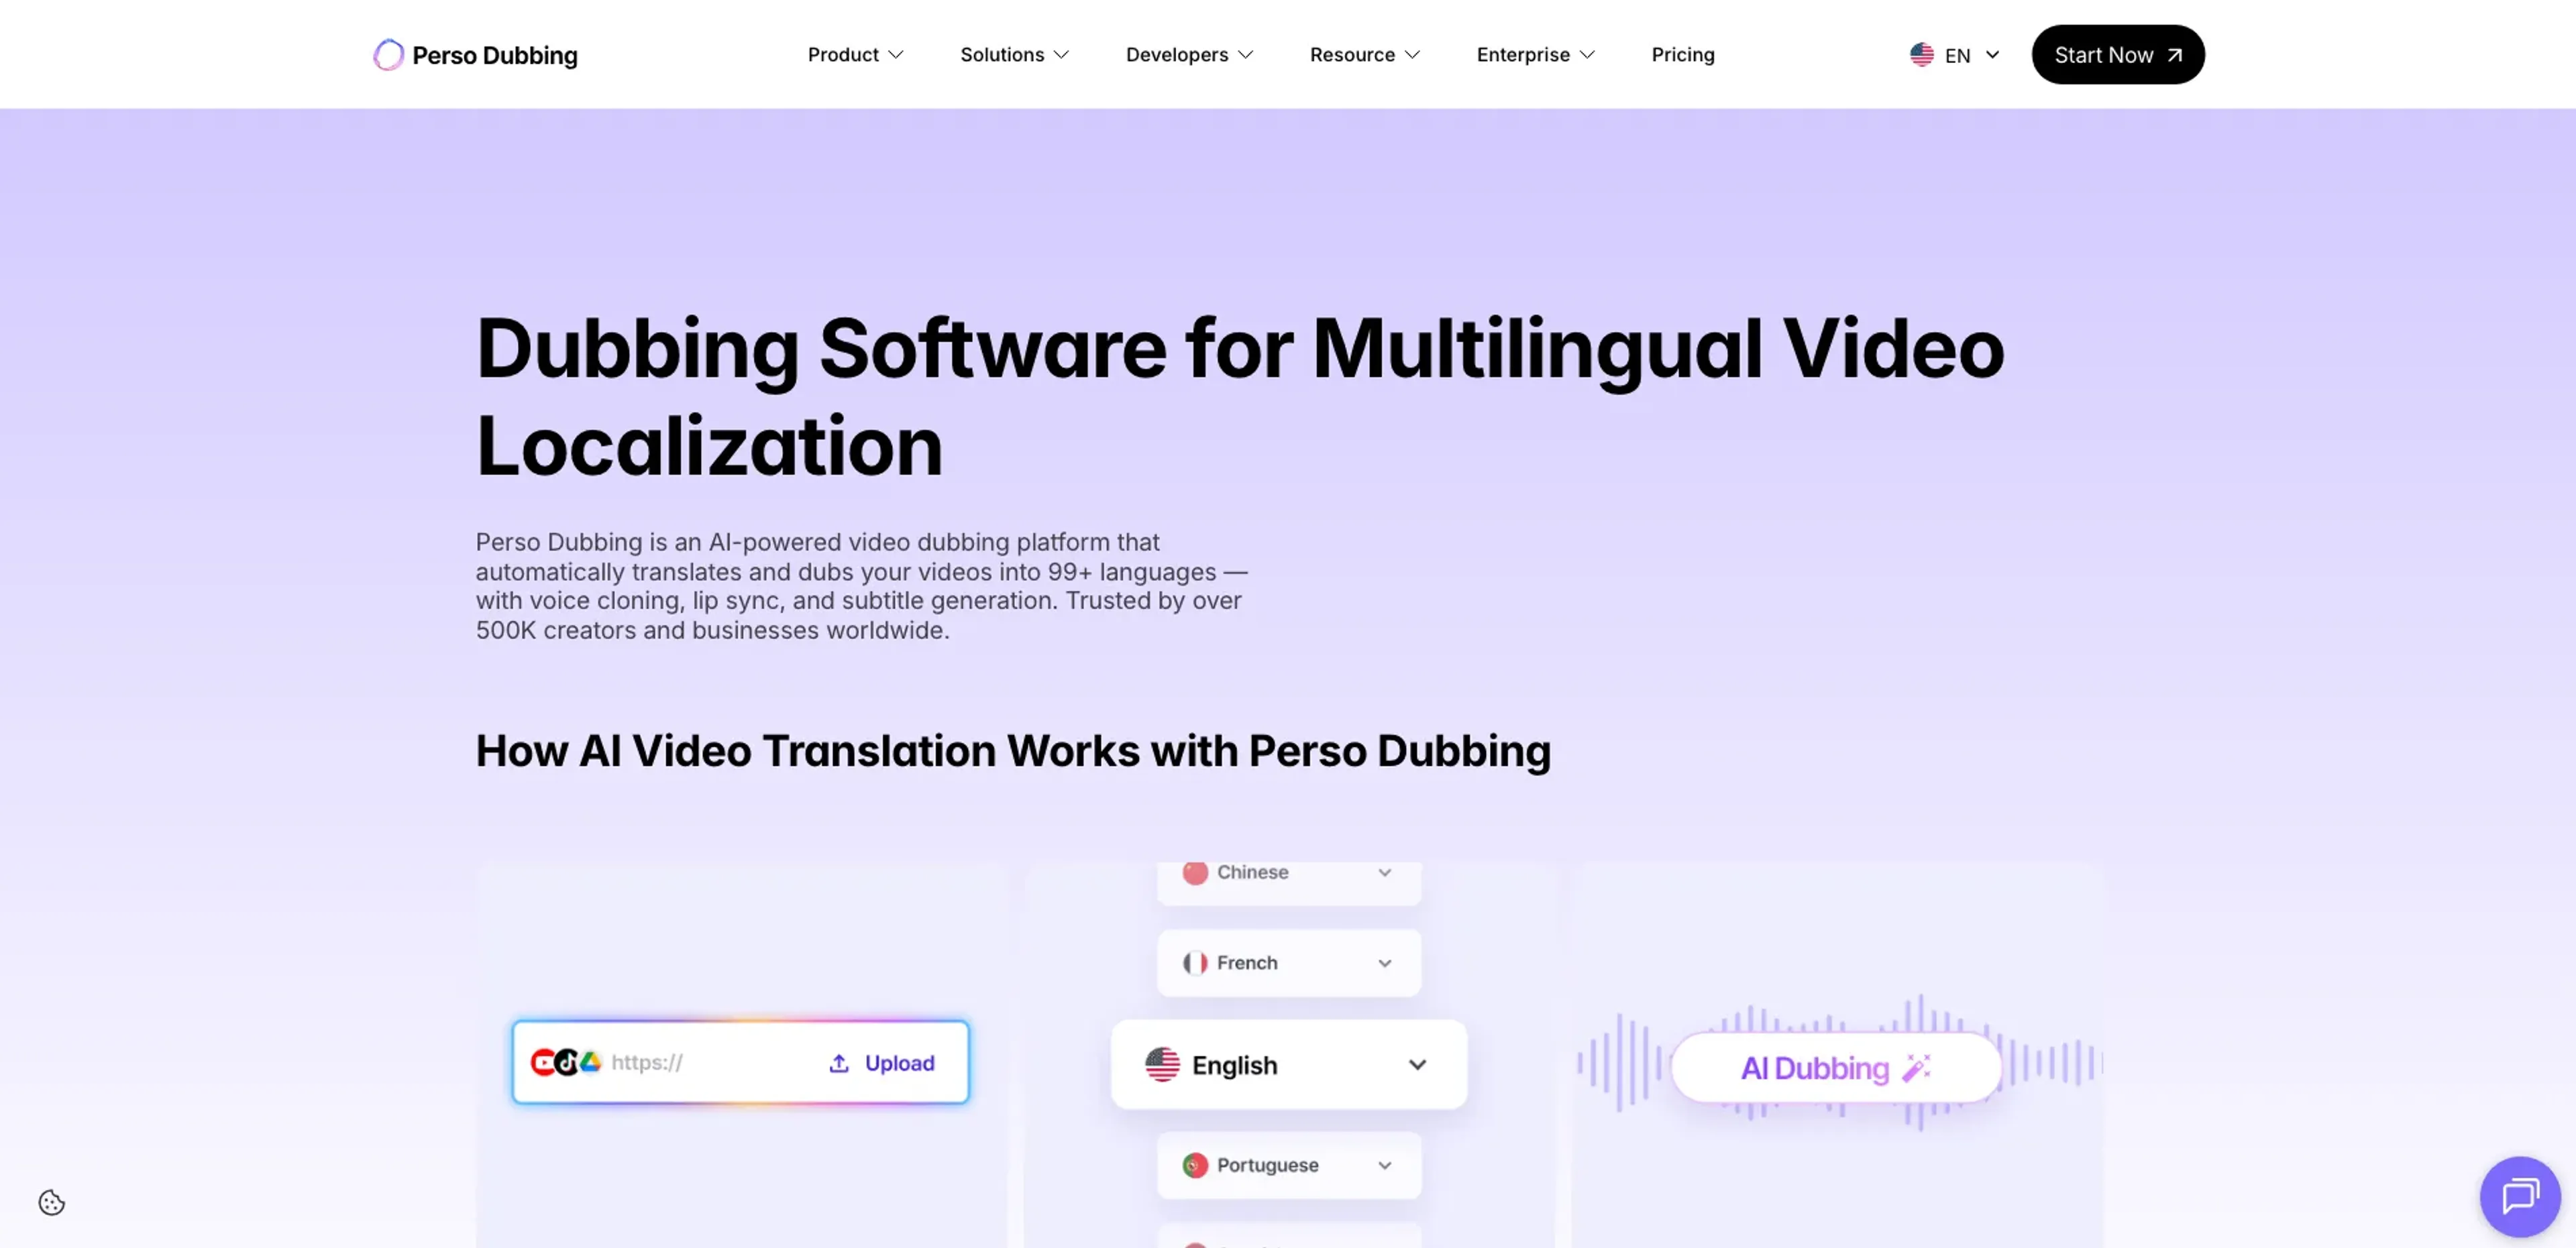The image size is (2576, 1248).
Task: Click the Portuguese flag icon
Action: pos(1194,1164)
